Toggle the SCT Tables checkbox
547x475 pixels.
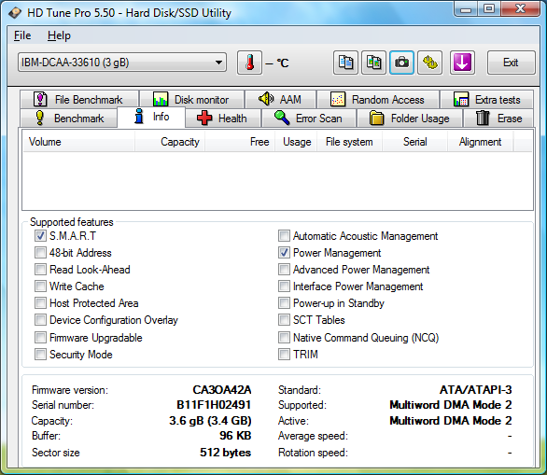click(284, 320)
